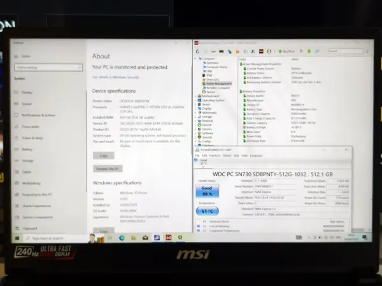
Task: Click the taskbar search box
Action: [55, 238]
